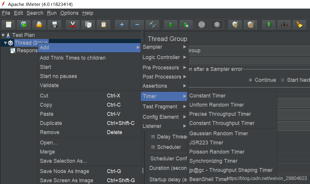
Task: Click the Cut scissors toolbar icon
Action: click(73, 25)
